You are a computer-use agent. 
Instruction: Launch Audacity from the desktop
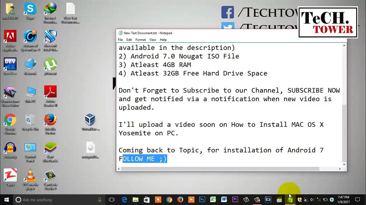click(10, 150)
